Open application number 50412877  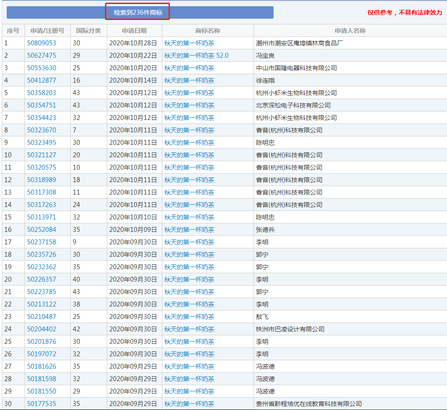(42, 80)
